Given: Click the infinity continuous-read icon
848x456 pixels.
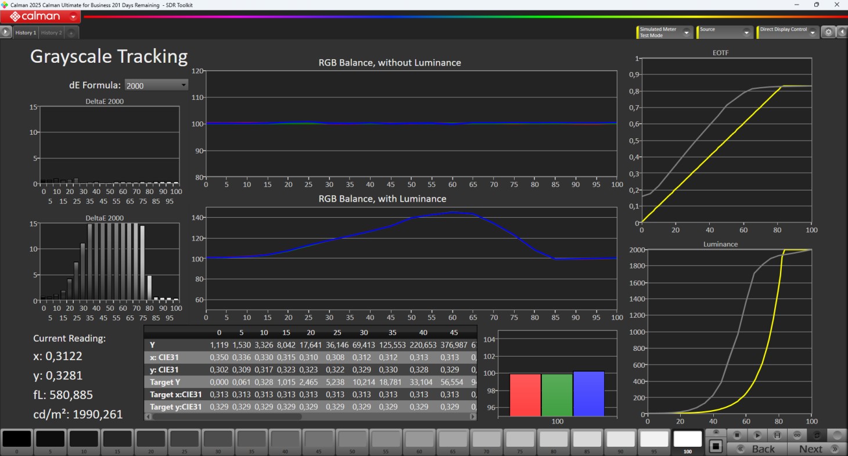Looking at the screenshot, I should 797,435.
